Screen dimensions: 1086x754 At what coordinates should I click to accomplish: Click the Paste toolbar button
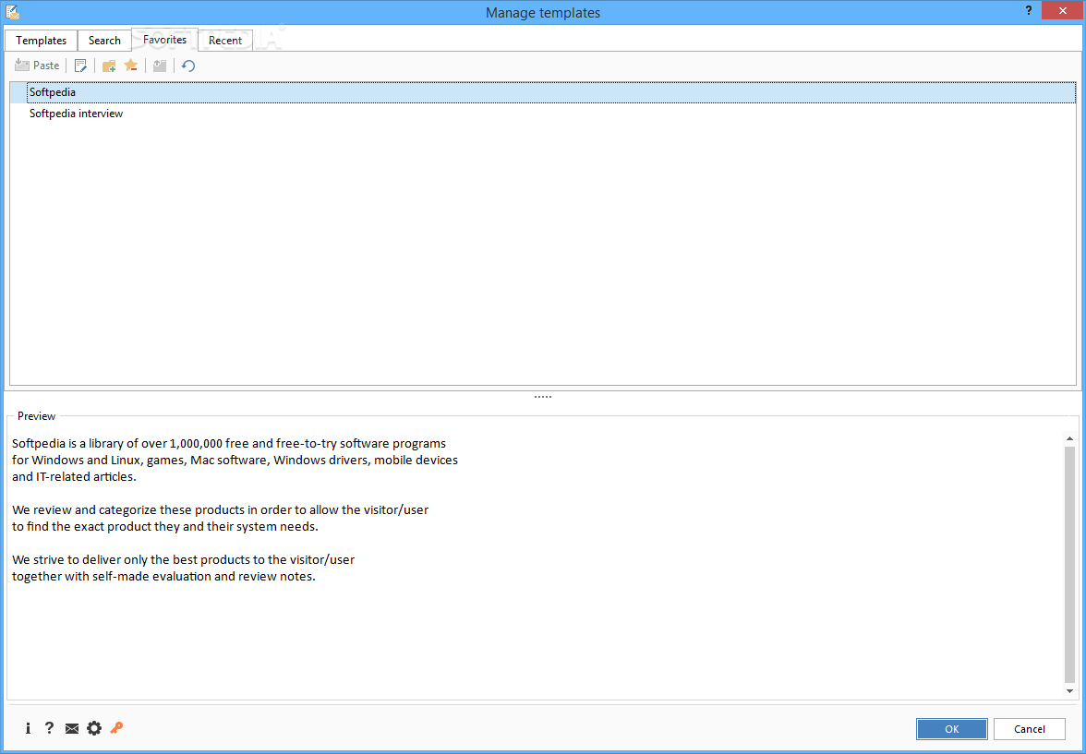(x=37, y=66)
